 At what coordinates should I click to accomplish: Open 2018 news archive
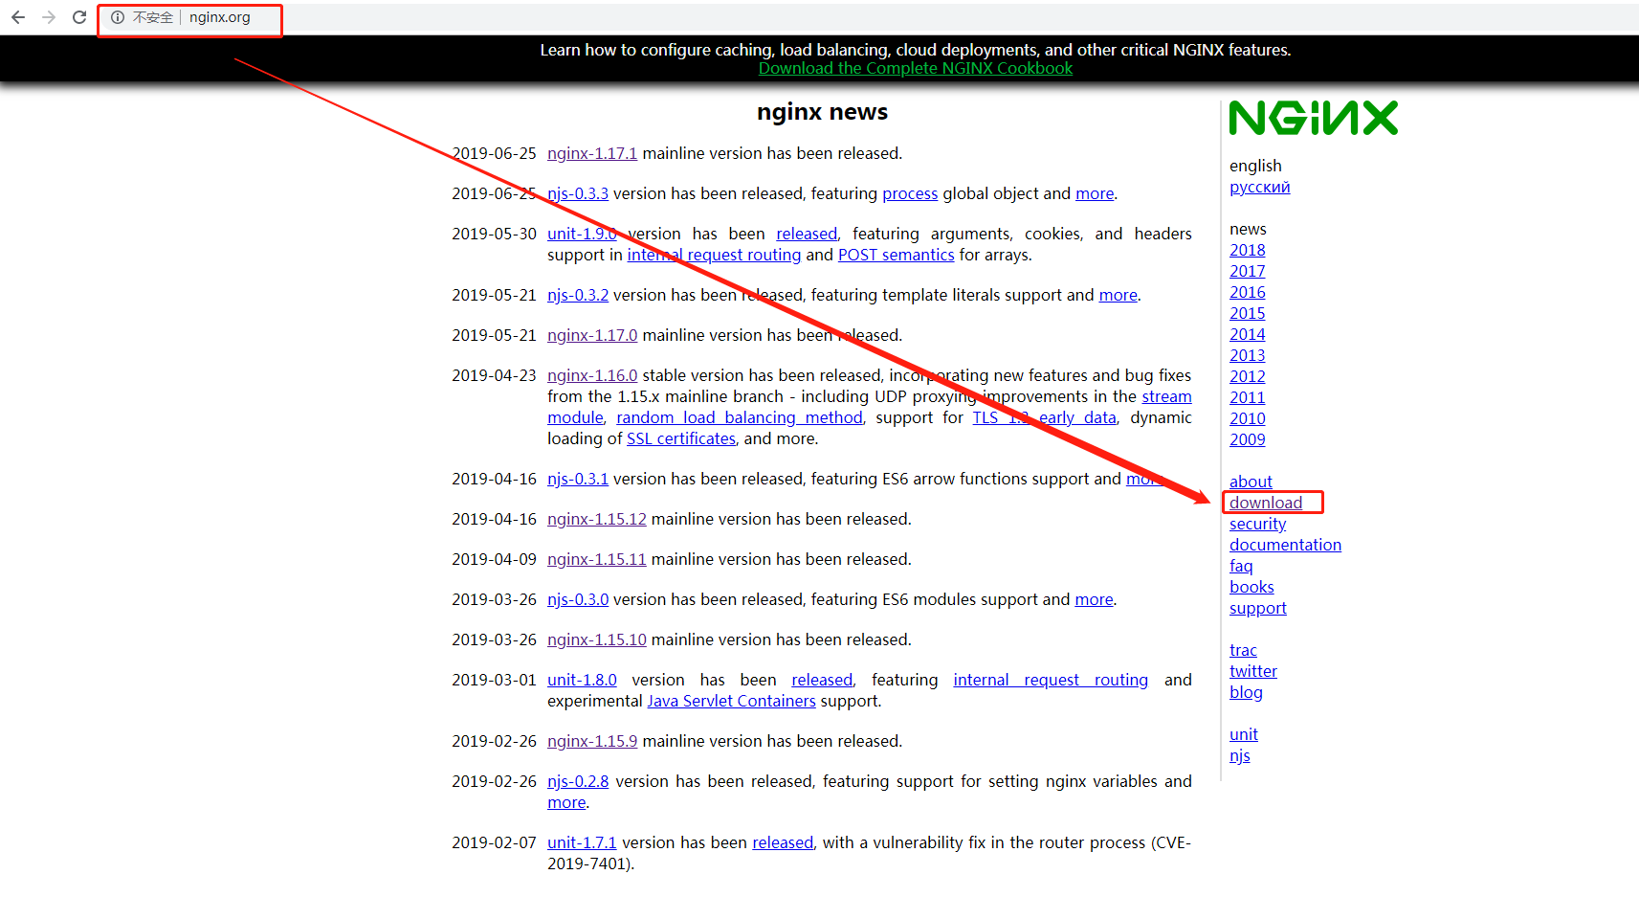click(1247, 250)
